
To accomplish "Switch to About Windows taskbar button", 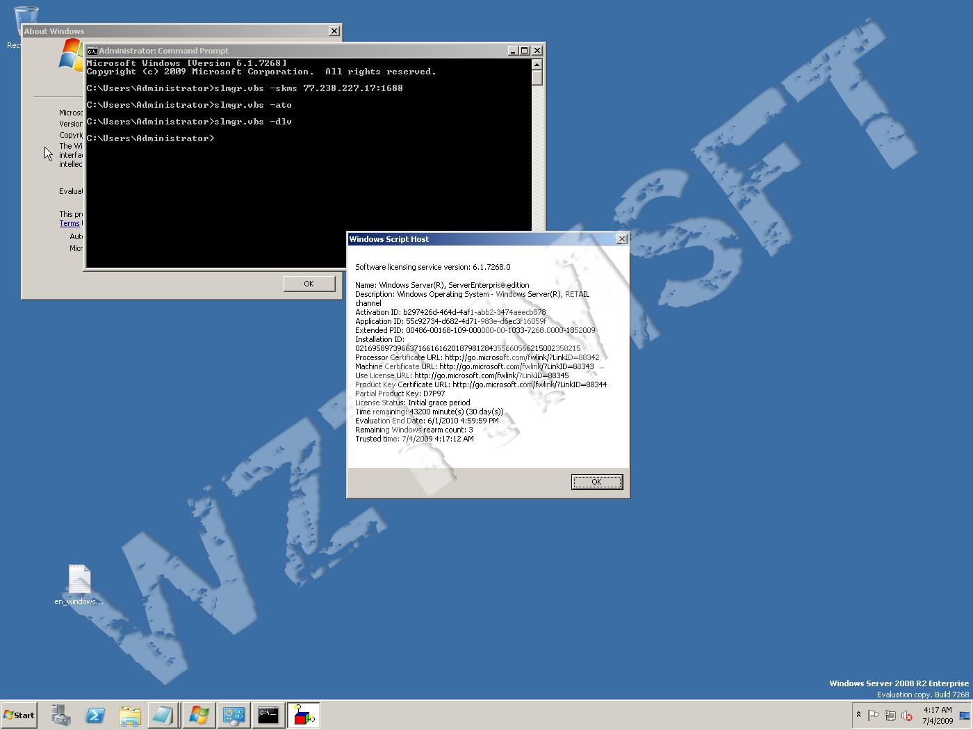I will (x=198, y=715).
